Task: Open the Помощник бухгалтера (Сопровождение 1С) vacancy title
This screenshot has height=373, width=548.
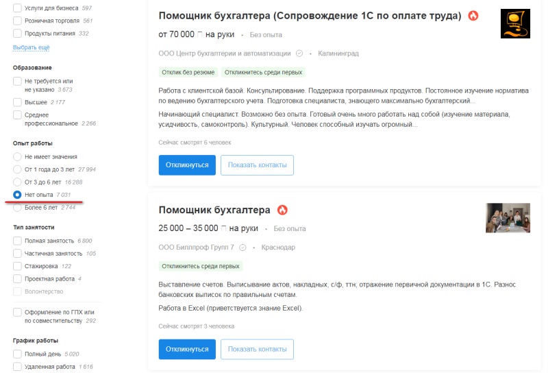Action: tap(310, 16)
